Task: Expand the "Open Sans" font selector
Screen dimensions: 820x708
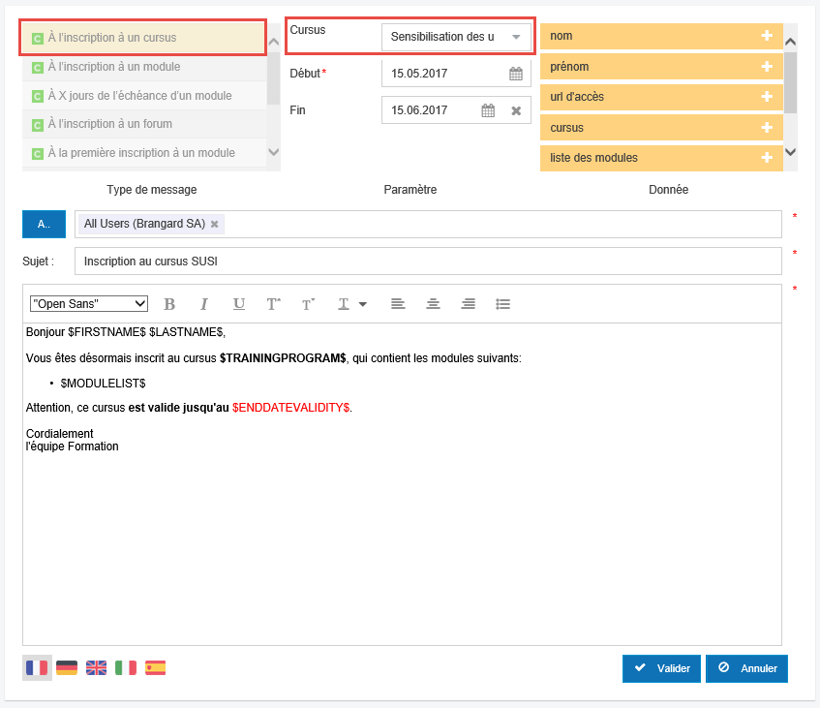Action: pos(89,304)
